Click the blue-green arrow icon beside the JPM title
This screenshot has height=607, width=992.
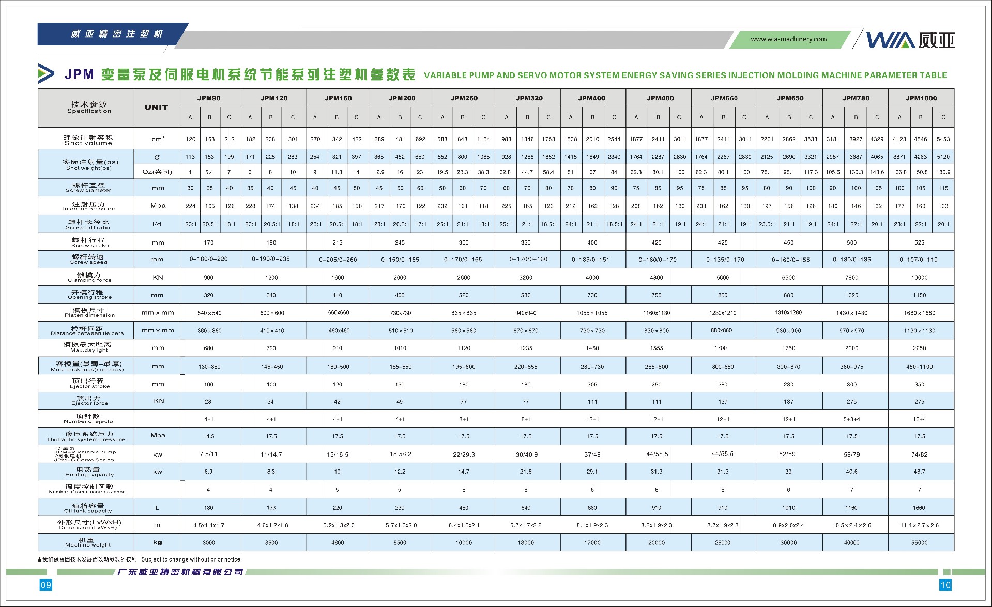[x=46, y=74]
